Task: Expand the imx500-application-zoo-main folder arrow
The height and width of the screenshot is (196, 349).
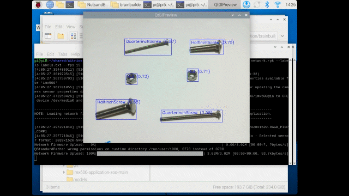Action: (x=64, y=172)
